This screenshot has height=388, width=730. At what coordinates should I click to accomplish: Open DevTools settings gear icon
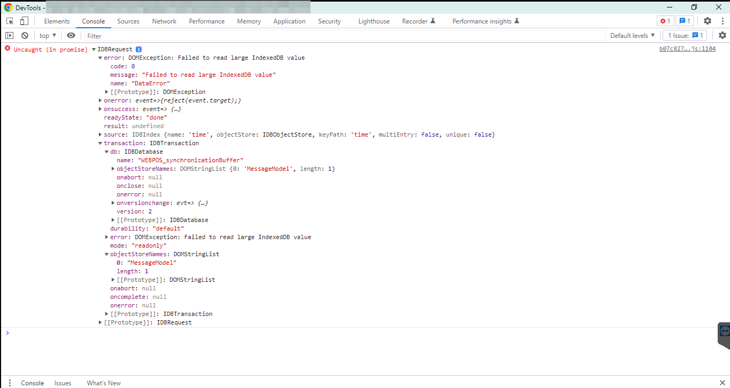click(x=707, y=21)
